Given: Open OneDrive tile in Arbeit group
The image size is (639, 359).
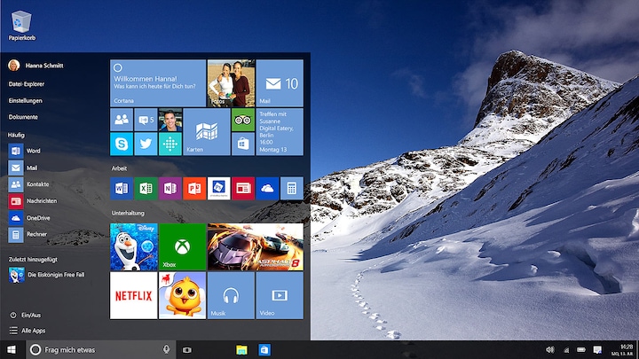Looking at the screenshot, I should 267,188.
